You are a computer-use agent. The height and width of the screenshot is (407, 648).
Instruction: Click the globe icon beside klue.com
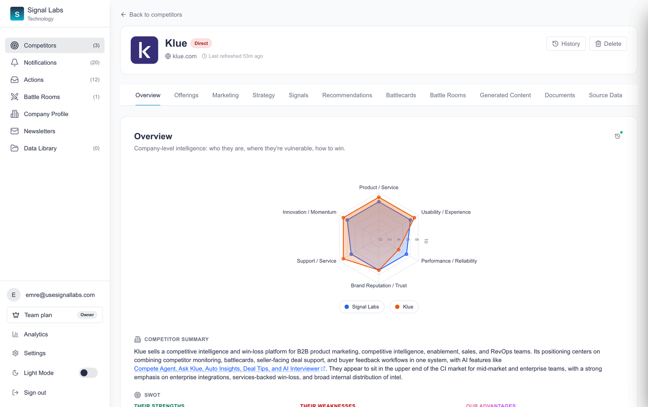click(168, 56)
